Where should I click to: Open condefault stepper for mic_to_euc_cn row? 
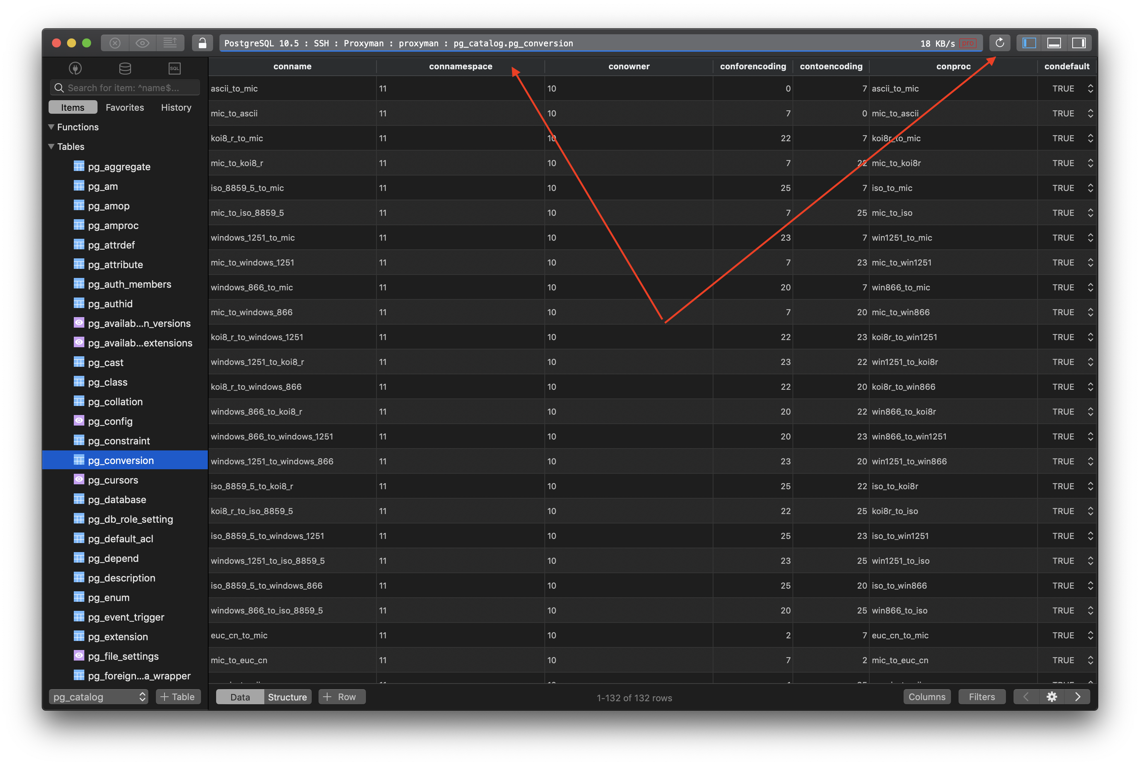[x=1090, y=660]
